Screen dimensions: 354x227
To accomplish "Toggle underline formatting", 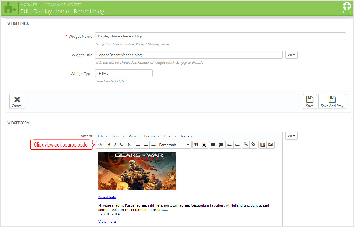I will point(122,145).
